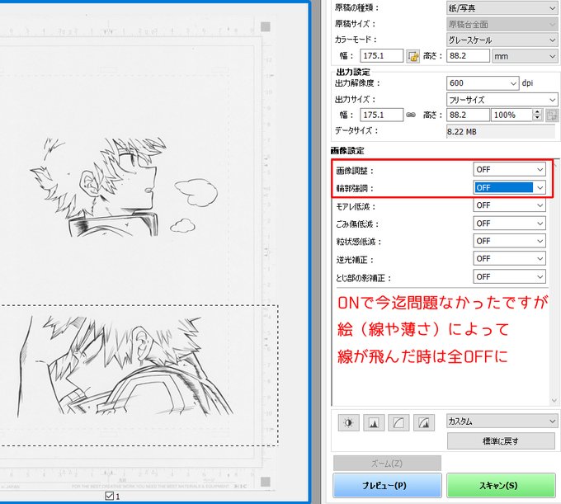Click the プレビュー(P) button
Screen dimensions: 561x504
pos(387,485)
